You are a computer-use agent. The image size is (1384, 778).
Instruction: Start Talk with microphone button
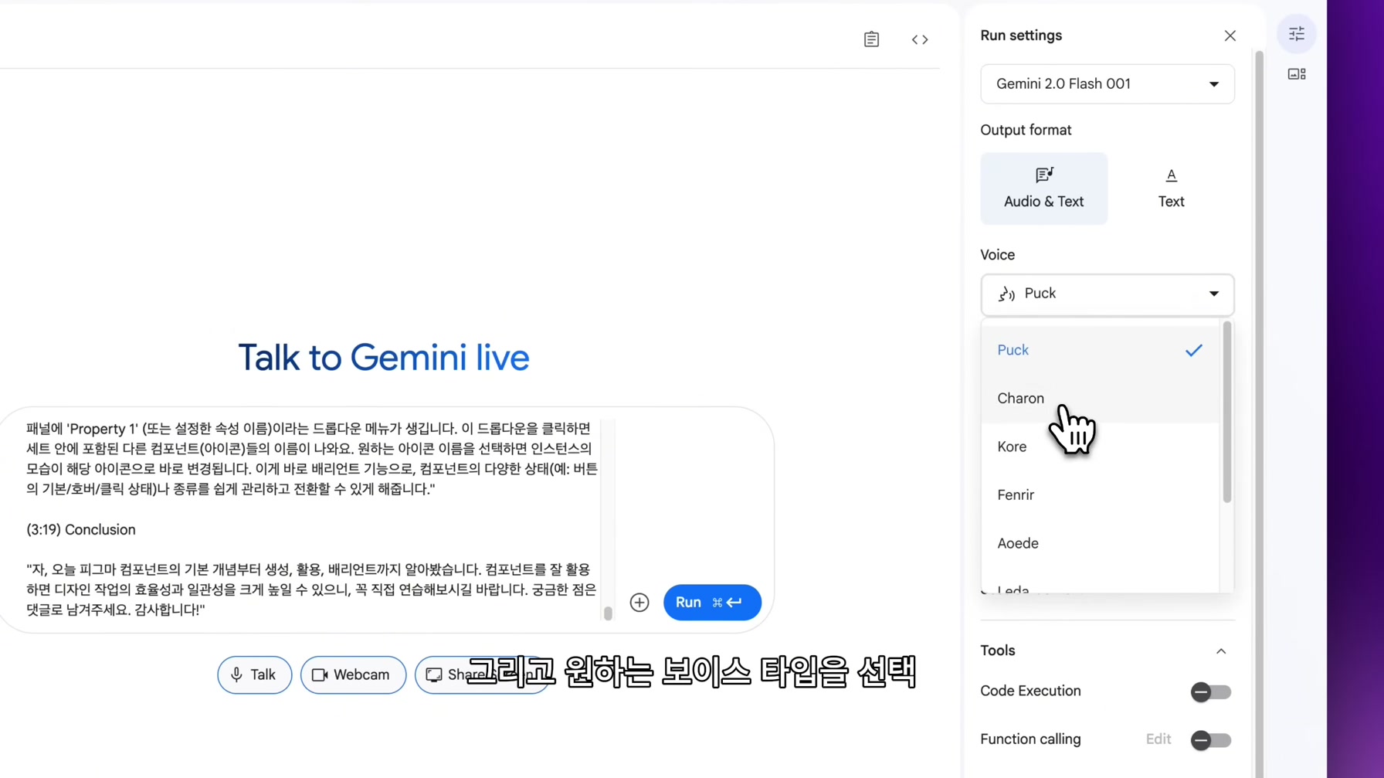pyautogui.click(x=254, y=675)
